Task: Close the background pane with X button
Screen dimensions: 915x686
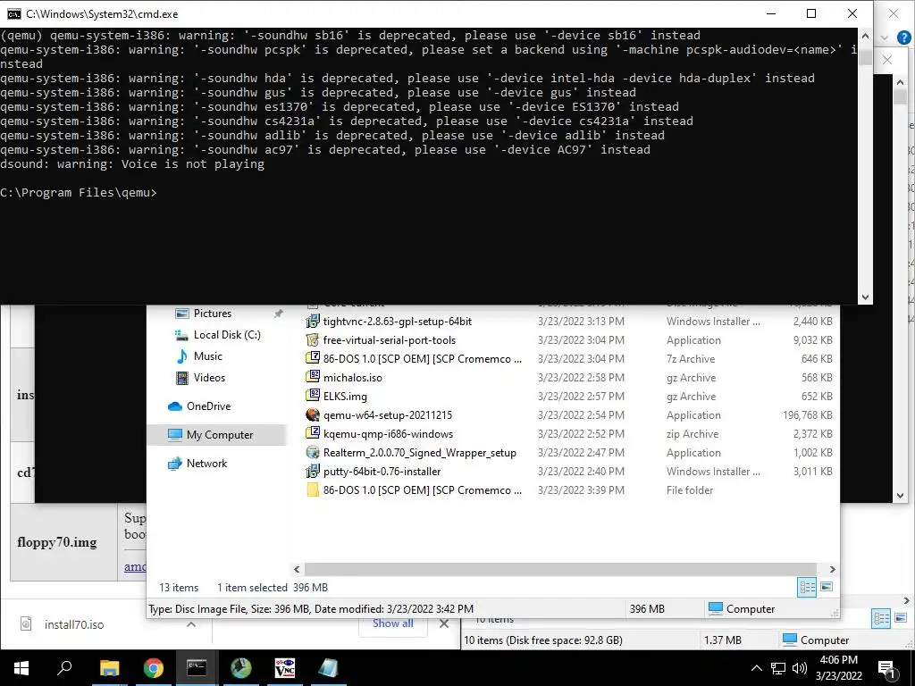Action: tap(887, 60)
